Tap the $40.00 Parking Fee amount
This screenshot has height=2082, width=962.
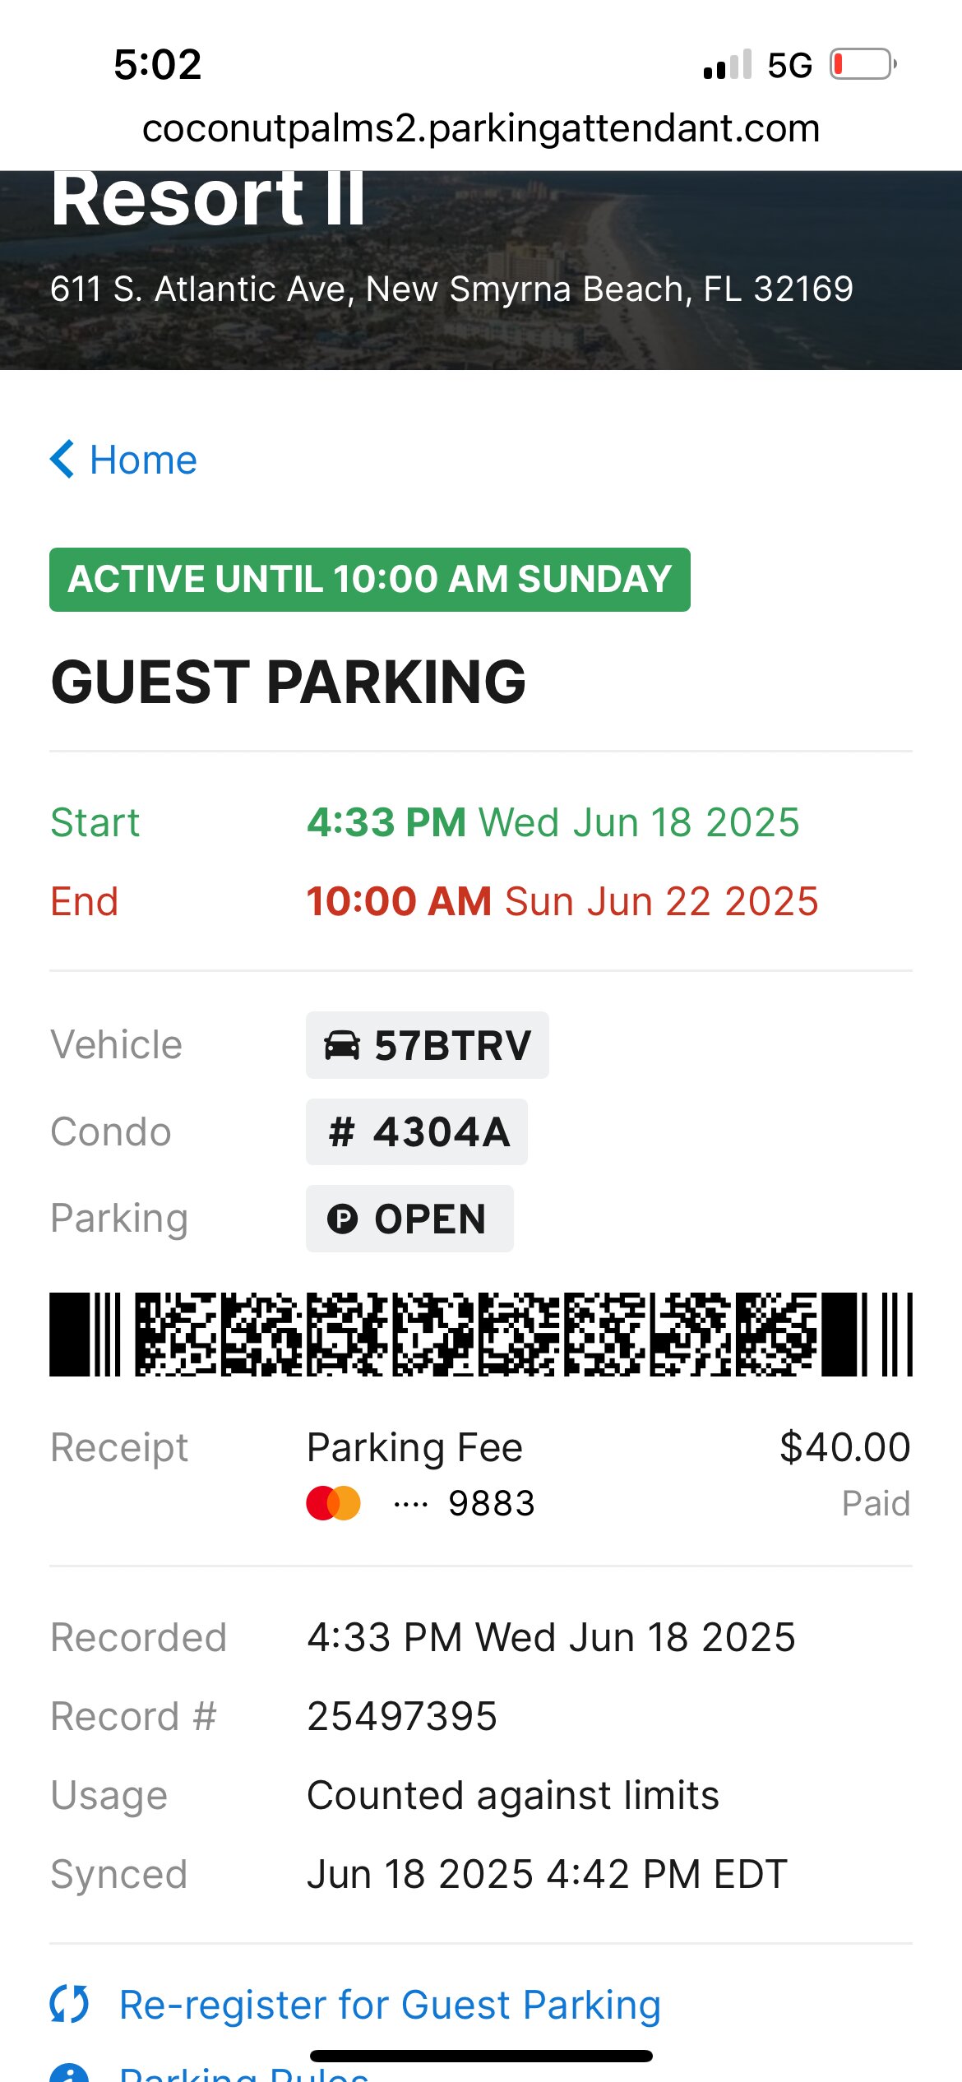coord(845,1447)
